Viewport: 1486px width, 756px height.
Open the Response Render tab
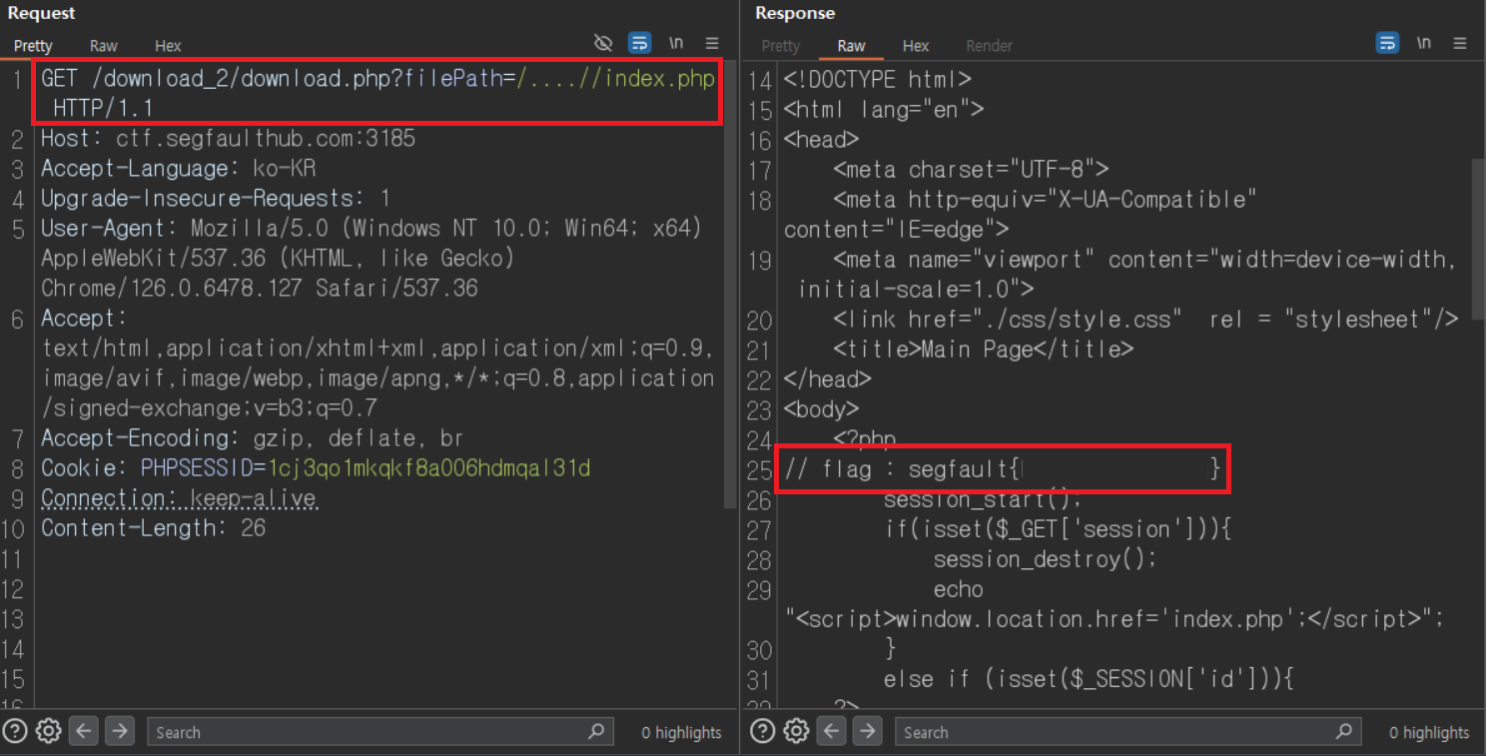pyautogui.click(x=989, y=46)
